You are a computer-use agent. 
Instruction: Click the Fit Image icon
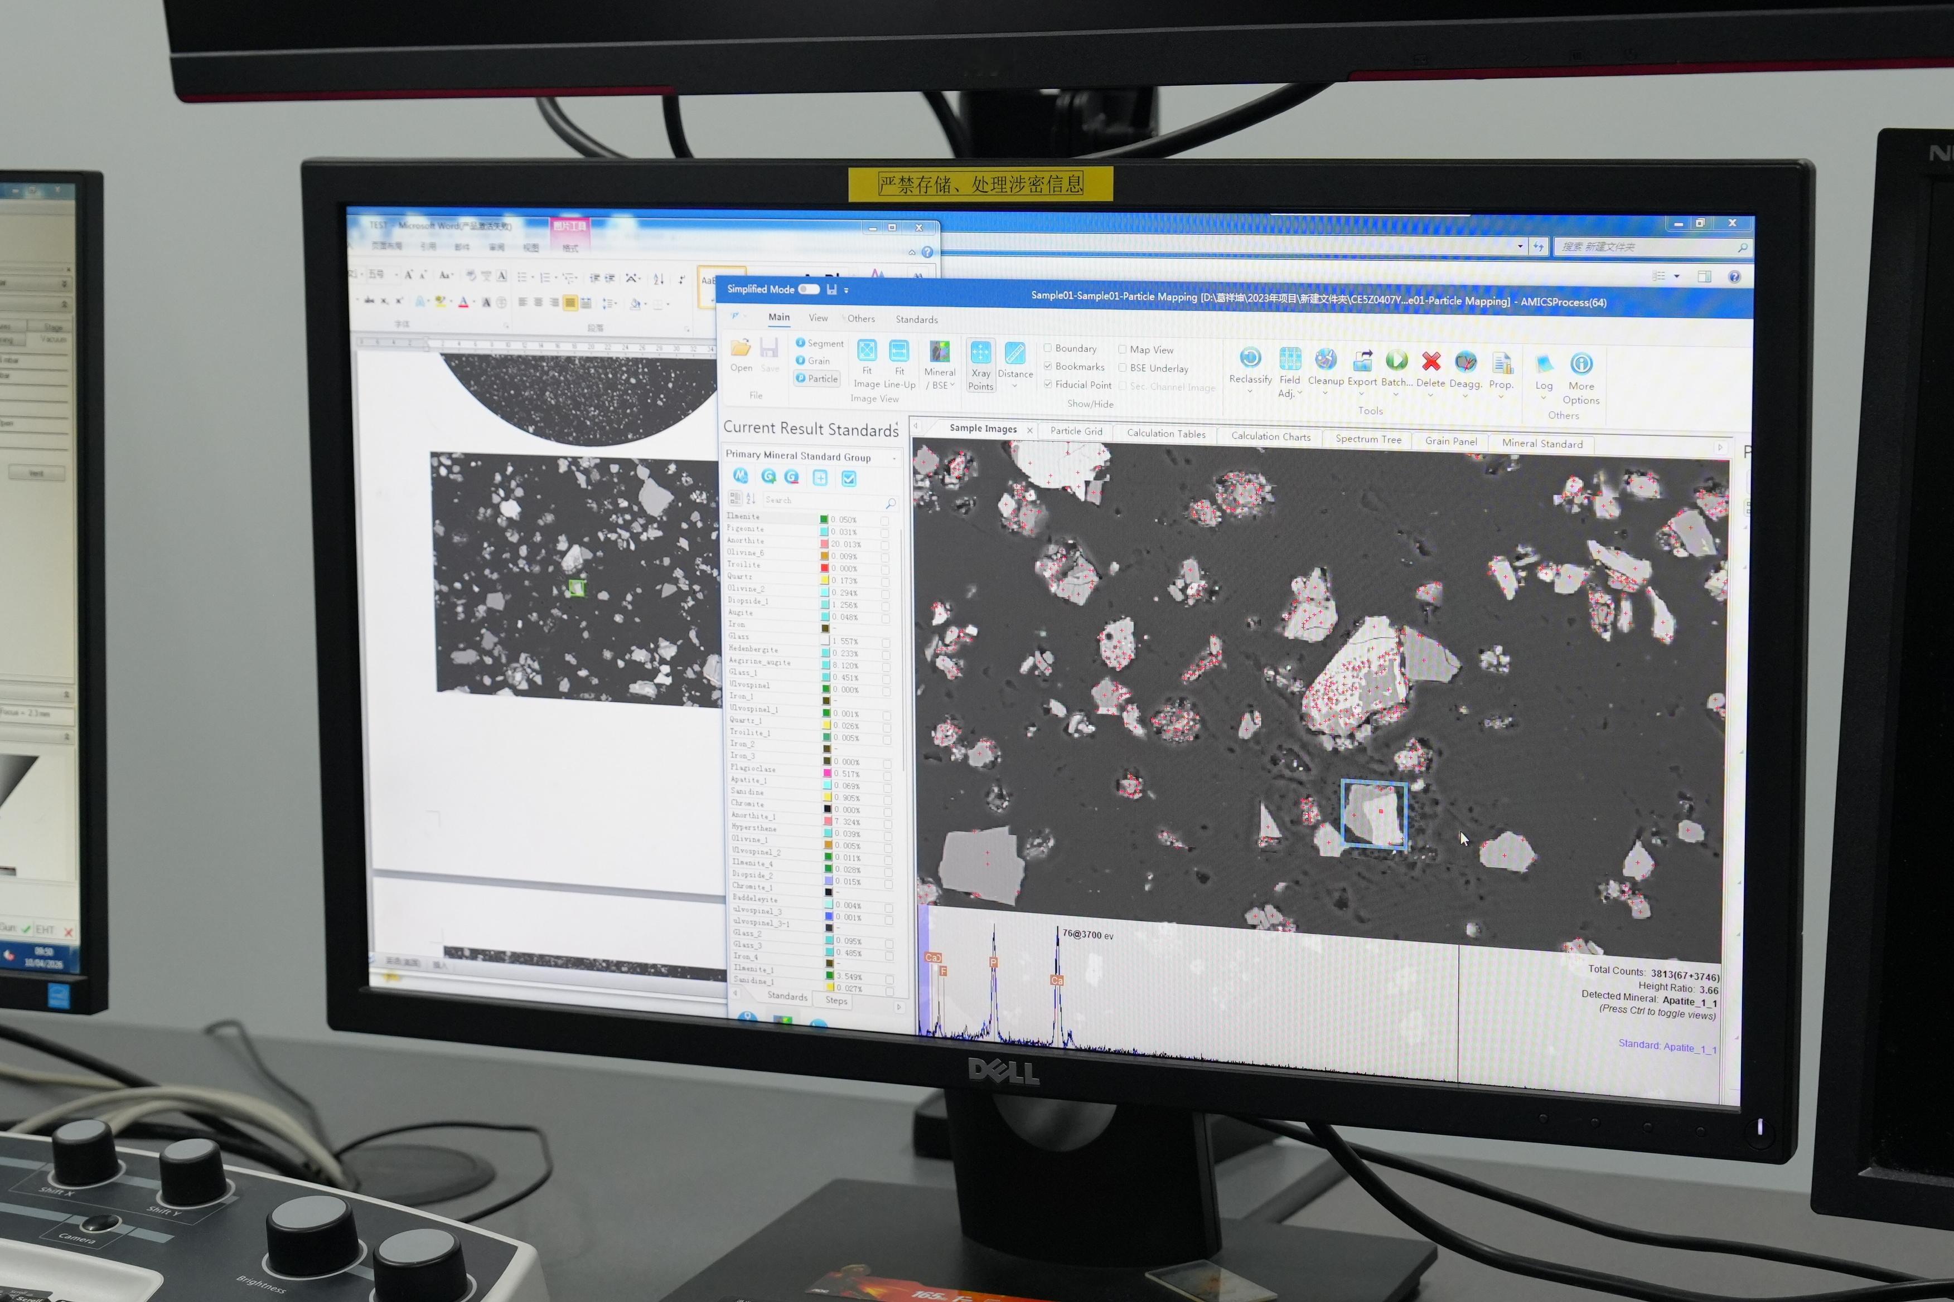click(x=867, y=351)
